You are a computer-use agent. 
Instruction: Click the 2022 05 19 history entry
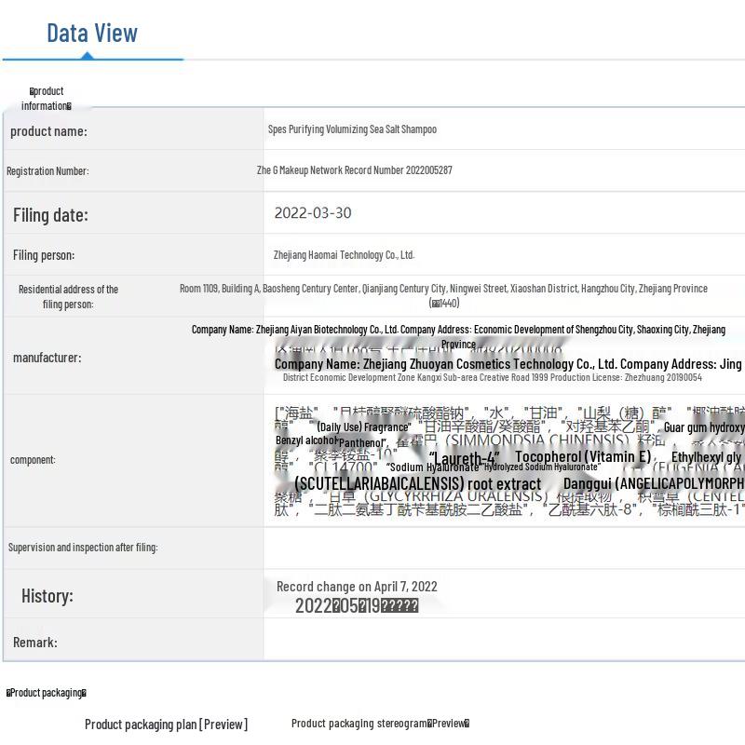click(x=356, y=606)
